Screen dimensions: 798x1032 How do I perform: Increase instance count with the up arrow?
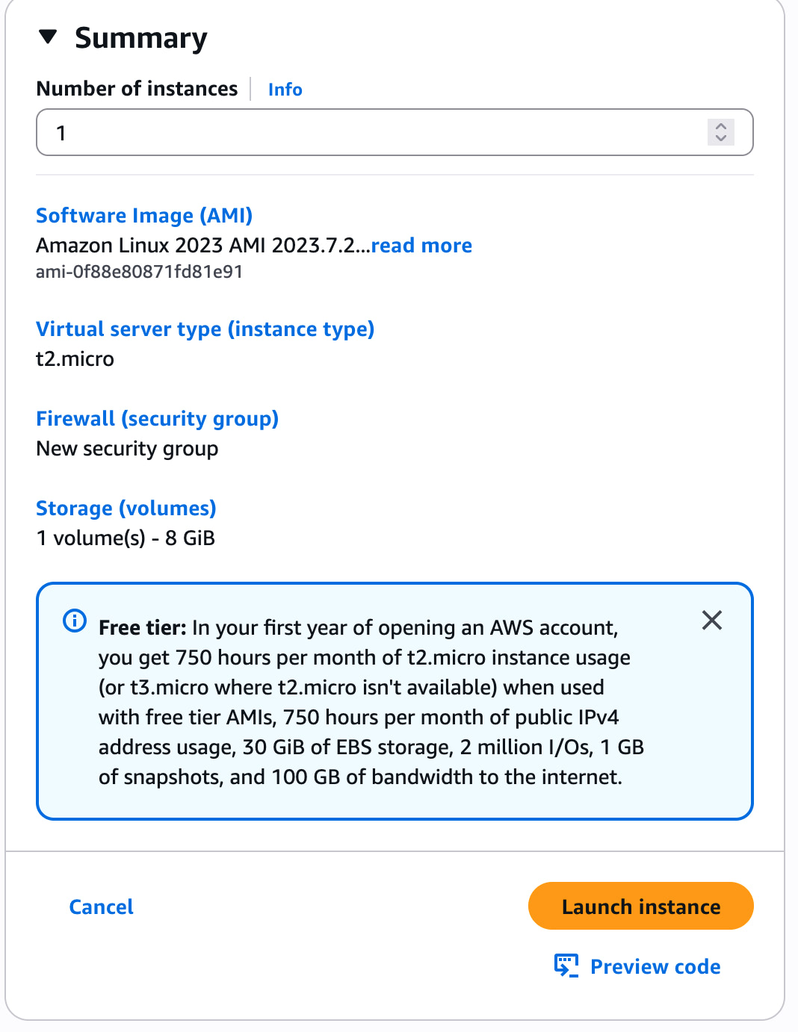click(x=721, y=126)
